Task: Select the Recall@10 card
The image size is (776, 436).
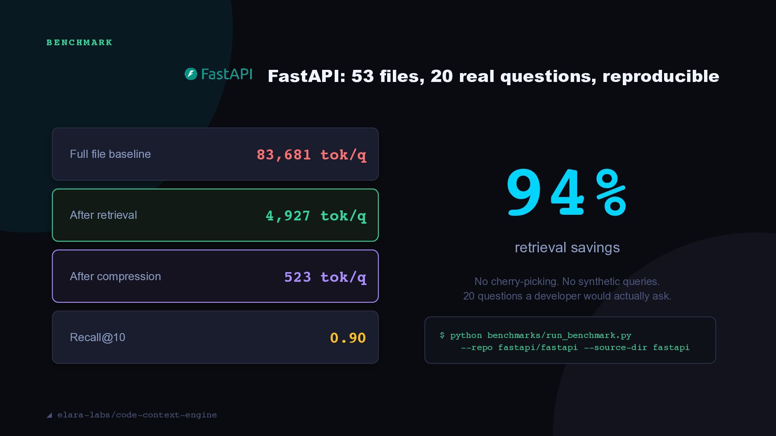Action: [215, 337]
